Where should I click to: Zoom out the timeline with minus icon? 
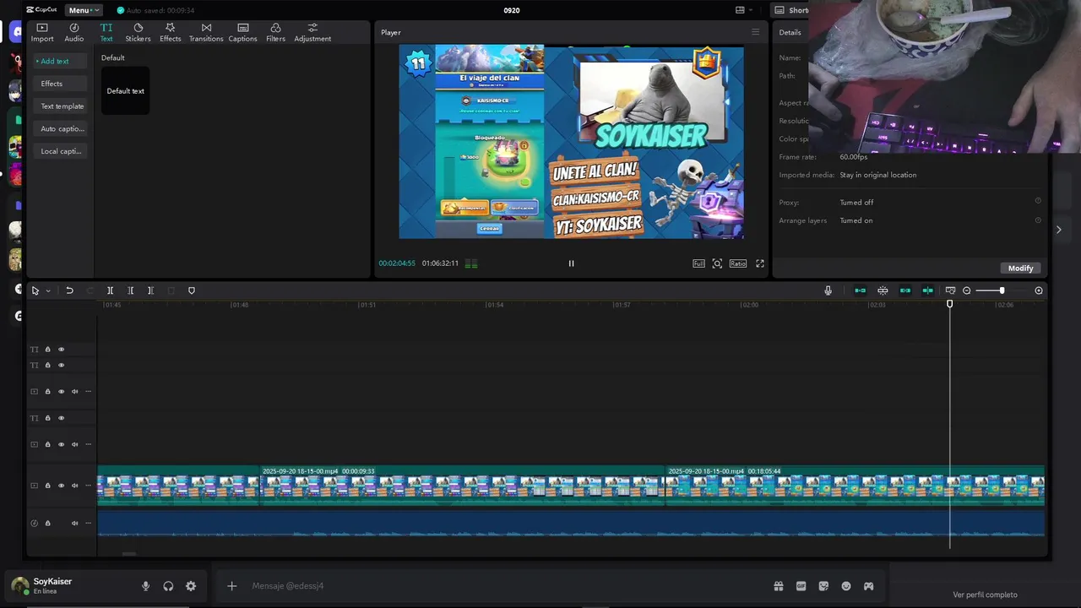967,290
